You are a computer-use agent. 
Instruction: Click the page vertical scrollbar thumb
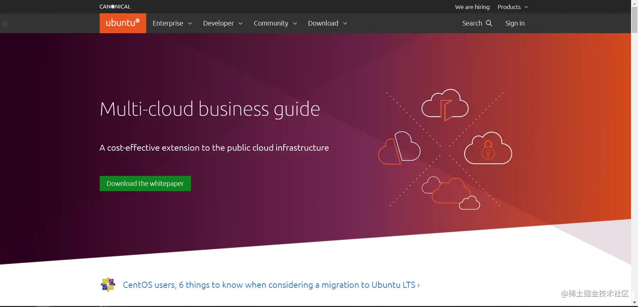(634, 19)
